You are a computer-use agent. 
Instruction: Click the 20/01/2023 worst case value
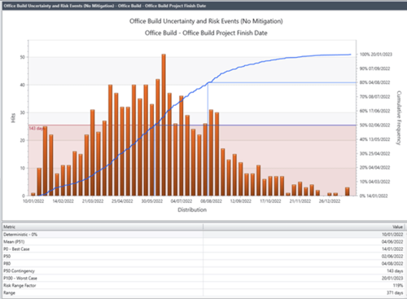pyautogui.click(x=392, y=279)
